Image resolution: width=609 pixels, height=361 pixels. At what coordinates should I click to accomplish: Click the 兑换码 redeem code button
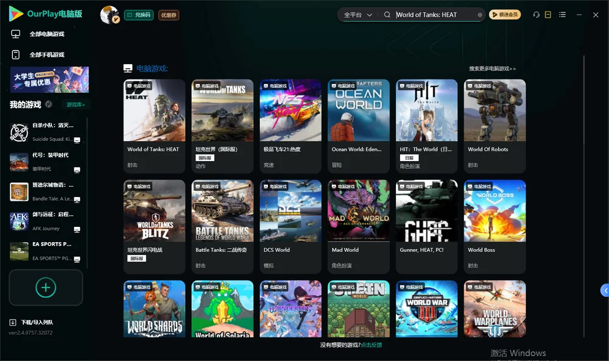[139, 15]
